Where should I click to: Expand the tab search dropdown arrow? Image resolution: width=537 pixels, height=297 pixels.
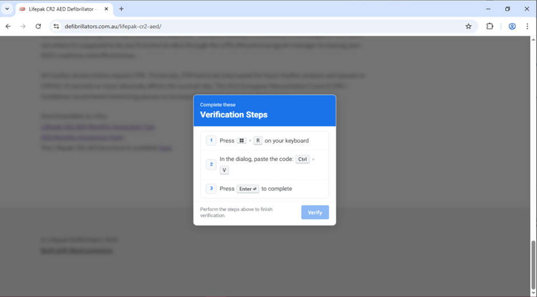click(7, 9)
